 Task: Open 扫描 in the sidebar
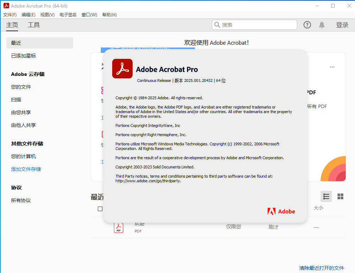pyautogui.click(x=16, y=100)
